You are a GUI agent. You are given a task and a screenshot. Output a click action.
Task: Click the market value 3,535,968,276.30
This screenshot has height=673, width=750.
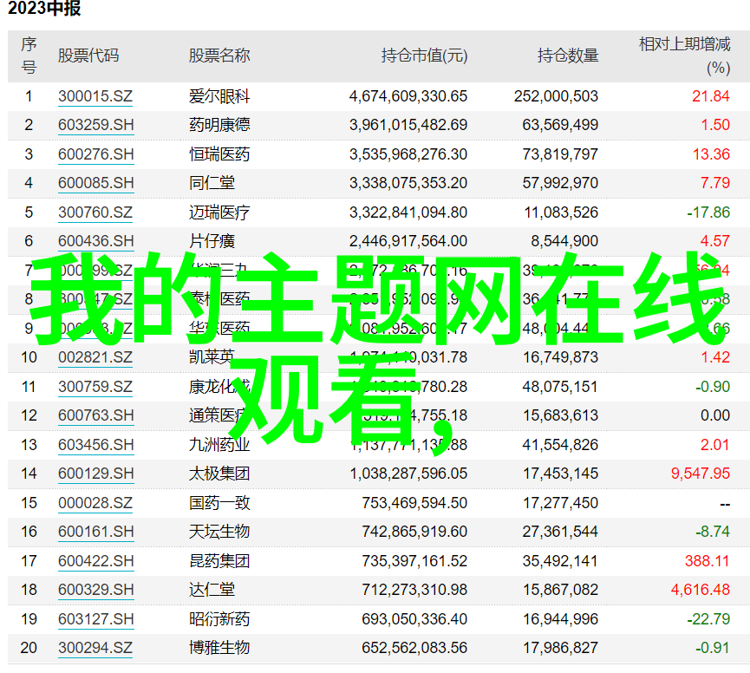pyautogui.click(x=408, y=154)
